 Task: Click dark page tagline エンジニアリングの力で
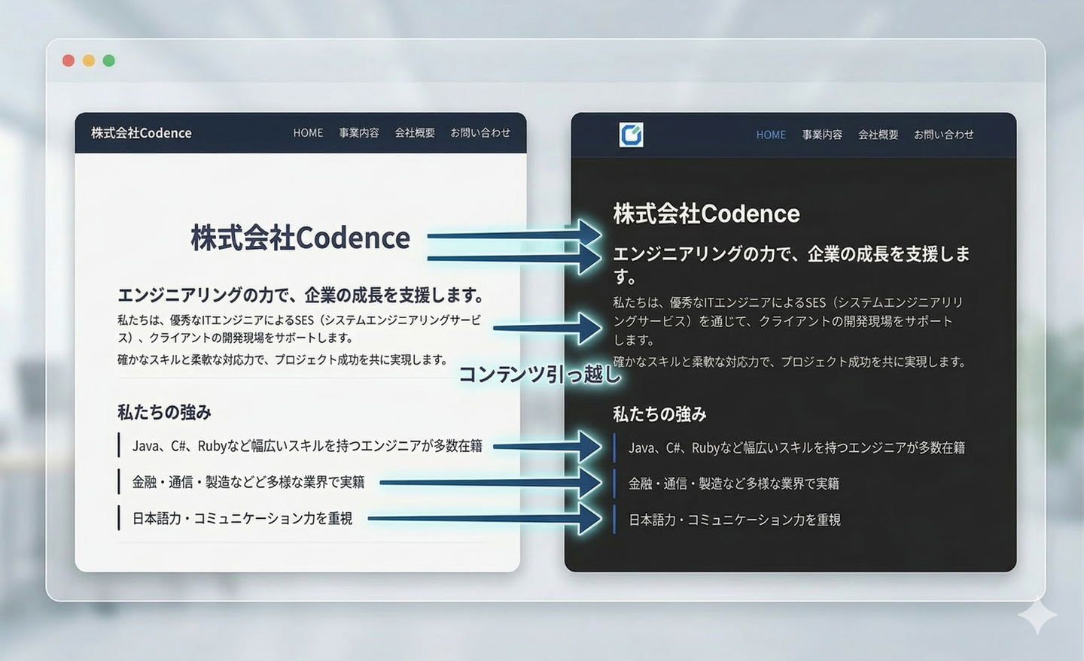(x=791, y=265)
